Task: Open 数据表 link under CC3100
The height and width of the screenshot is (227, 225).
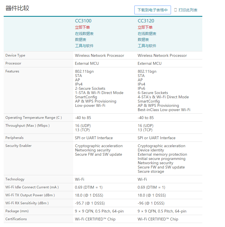Action: click(81, 40)
